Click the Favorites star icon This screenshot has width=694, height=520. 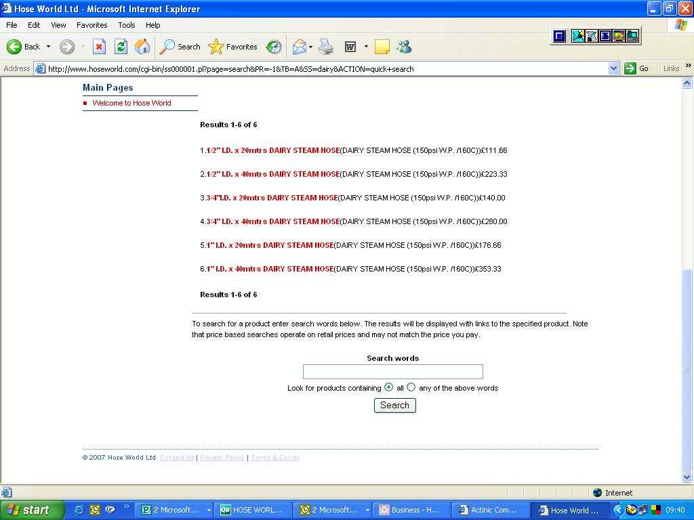tap(216, 47)
